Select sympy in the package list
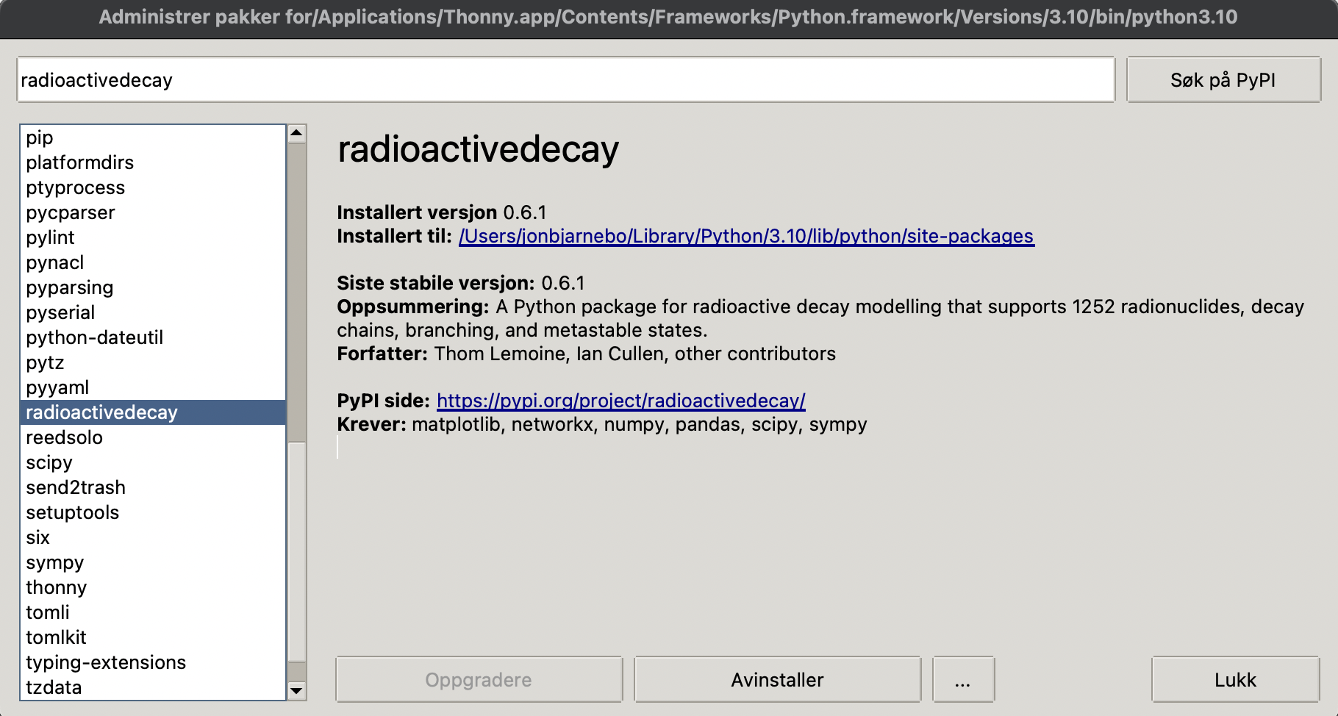 55,563
